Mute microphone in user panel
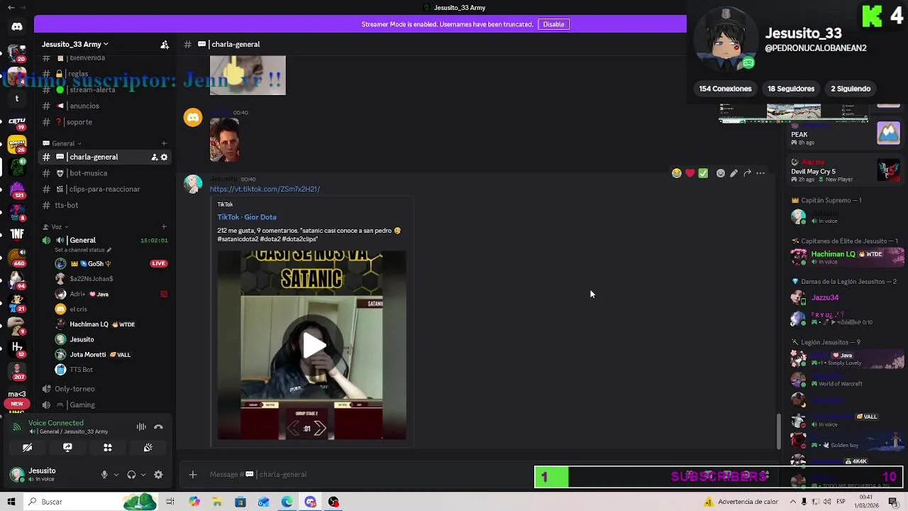Image resolution: width=908 pixels, height=511 pixels. tap(104, 475)
